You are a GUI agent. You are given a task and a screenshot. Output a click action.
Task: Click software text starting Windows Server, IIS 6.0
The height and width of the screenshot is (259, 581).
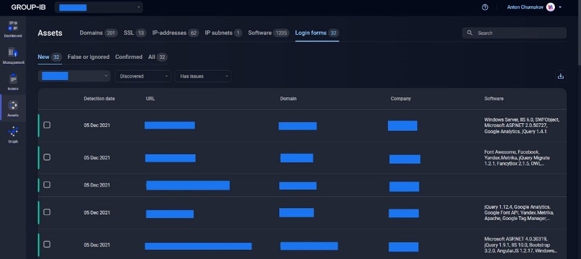[x=521, y=125]
